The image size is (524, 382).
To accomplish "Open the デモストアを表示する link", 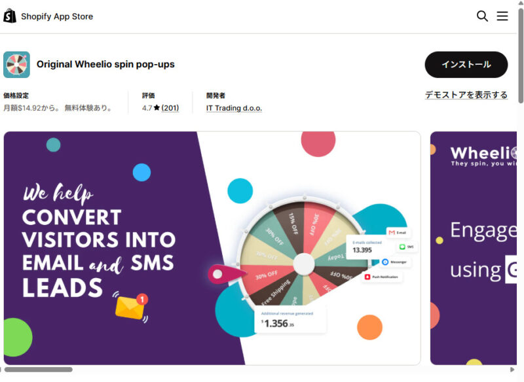I will coord(466,95).
